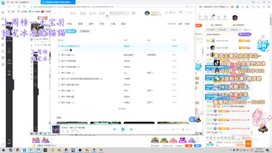Open the Kugou user avatar
The width and height of the screenshot is (272, 153).
[147, 13]
